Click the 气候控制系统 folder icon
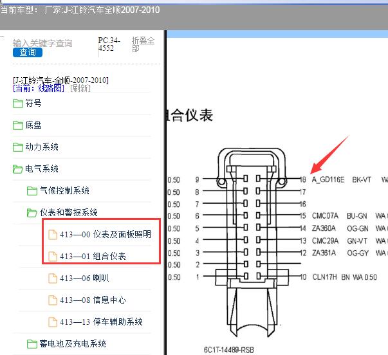Viewport: 388px width, 355px height. tap(32, 191)
